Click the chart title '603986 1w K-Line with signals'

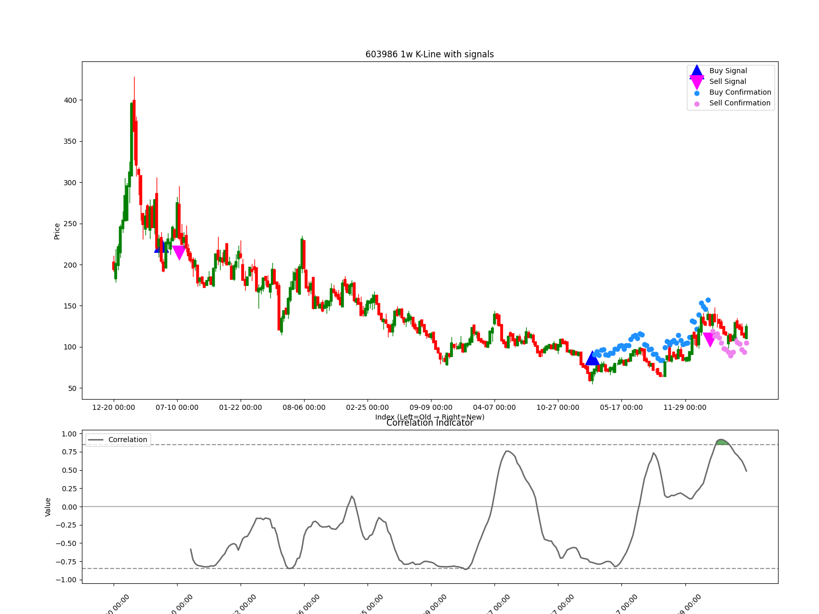point(429,54)
